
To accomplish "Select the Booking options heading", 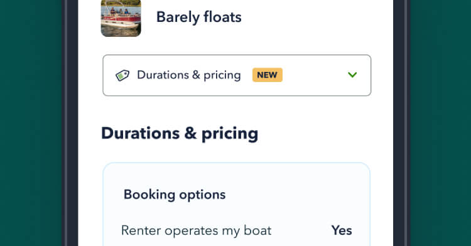I will tap(175, 195).
